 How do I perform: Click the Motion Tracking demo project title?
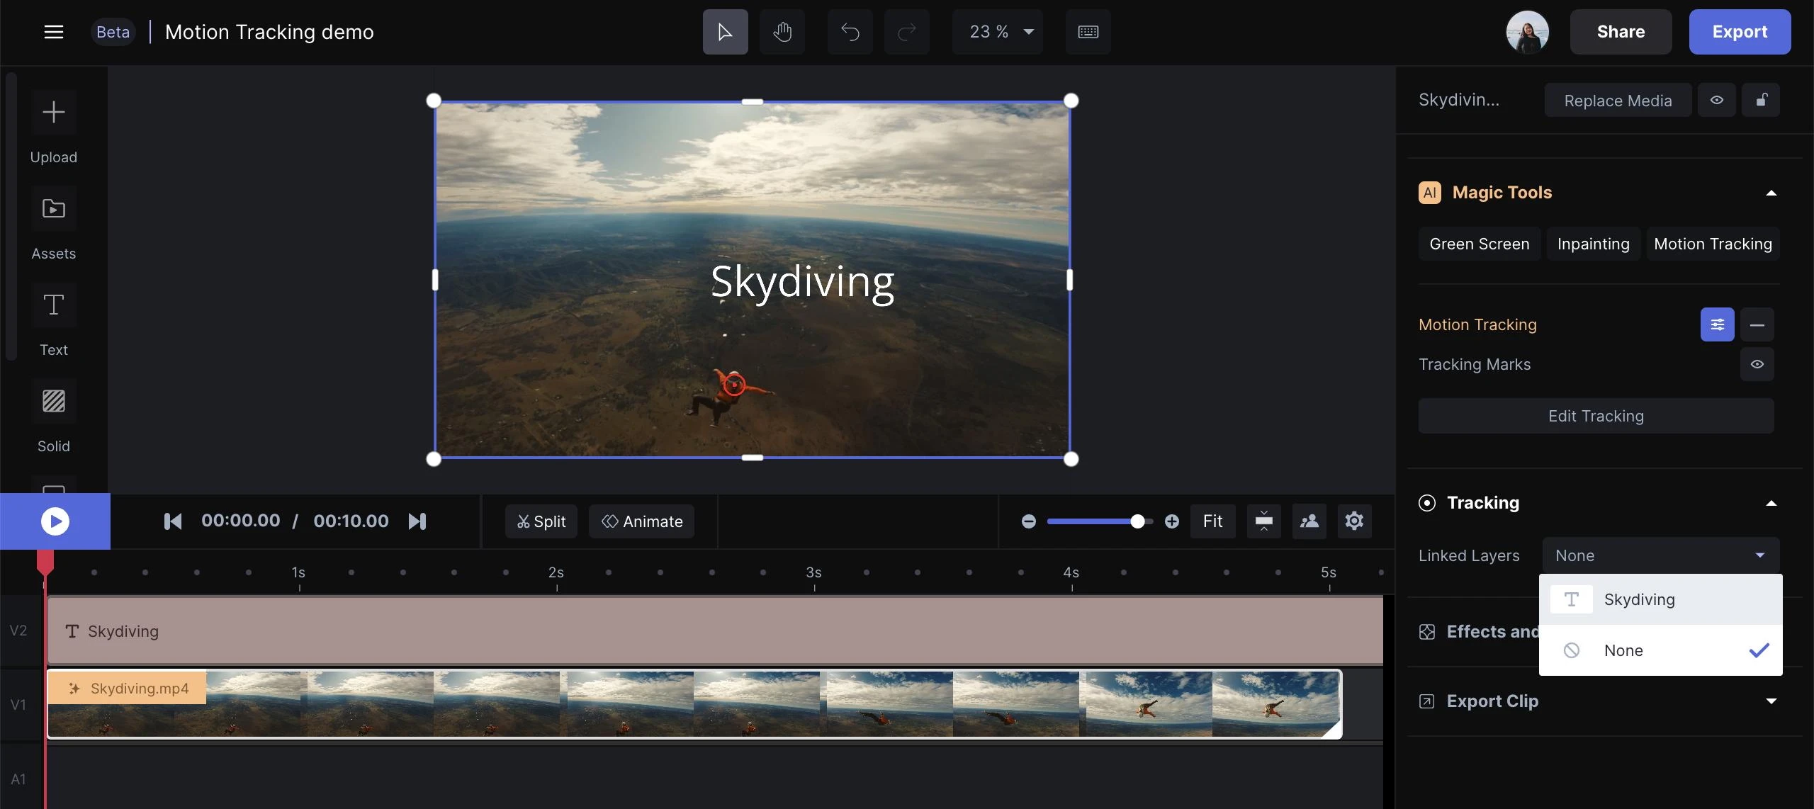269,32
